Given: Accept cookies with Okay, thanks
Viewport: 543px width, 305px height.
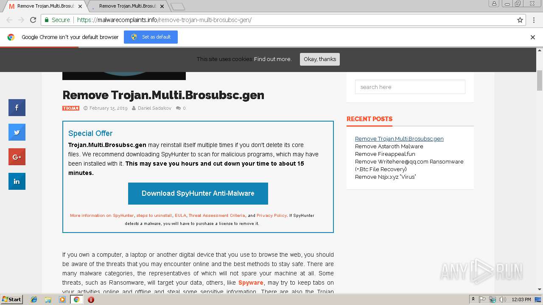Looking at the screenshot, I should coord(320,59).
